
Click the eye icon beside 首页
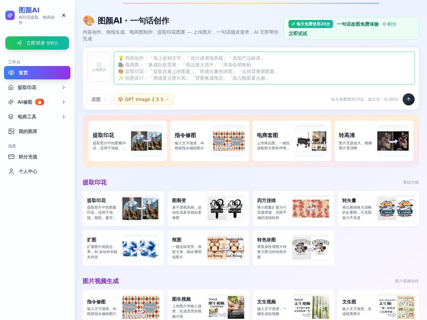[x=11, y=73]
